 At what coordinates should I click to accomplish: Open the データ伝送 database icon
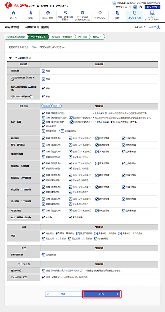(82, 13)
